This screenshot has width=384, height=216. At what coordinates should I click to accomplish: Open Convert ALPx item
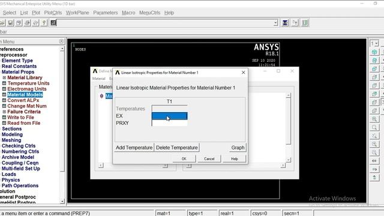click(x=23, y=100)
